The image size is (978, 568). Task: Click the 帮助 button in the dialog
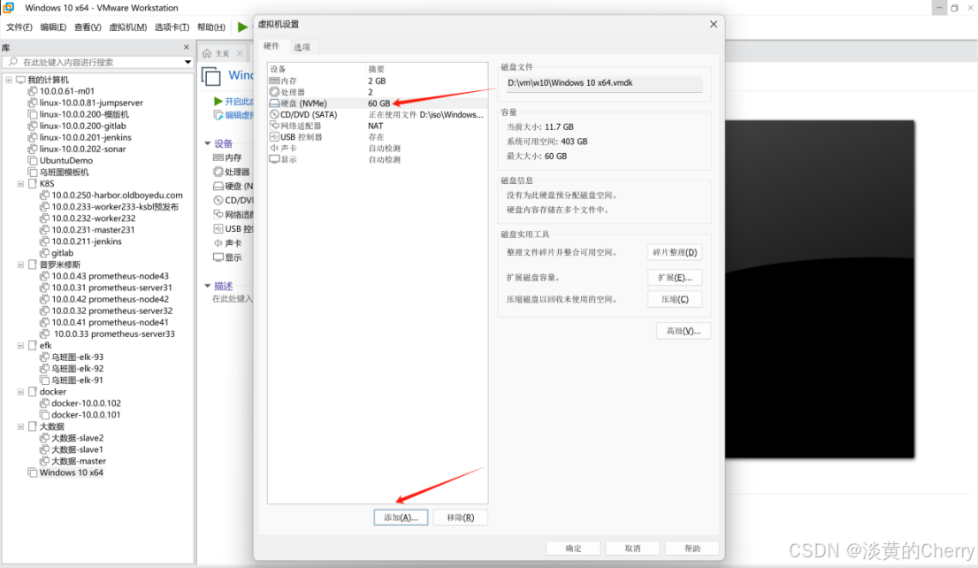tap(692, 548)
